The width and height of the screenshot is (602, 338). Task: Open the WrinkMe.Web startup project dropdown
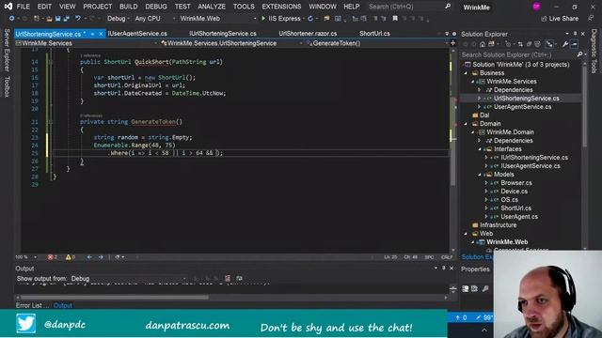click(217, 19)
